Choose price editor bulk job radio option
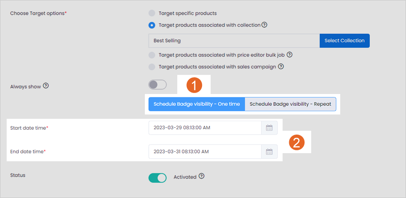The width and height of the screenshot is (406, 198). pos(152,55)
